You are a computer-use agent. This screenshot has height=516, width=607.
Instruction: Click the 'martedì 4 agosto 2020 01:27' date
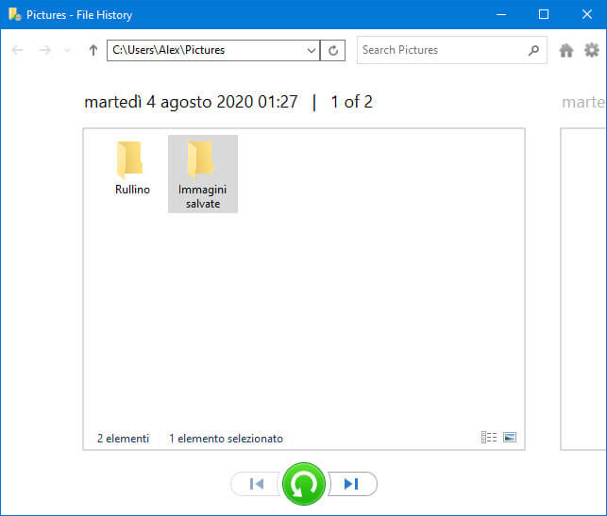[192, 102]
